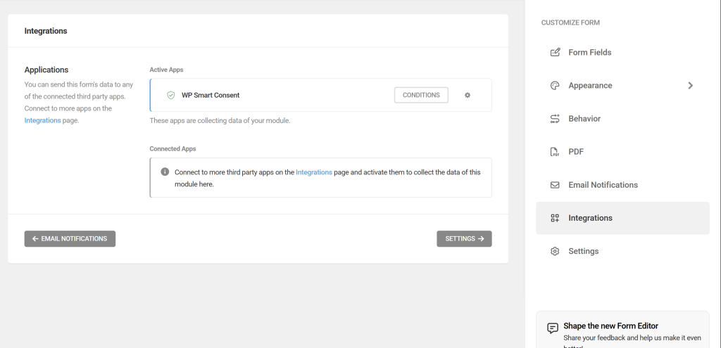Click the Appearance palette icon
Image resolution: width=721 pixels, height=348 pixels.
555,85
